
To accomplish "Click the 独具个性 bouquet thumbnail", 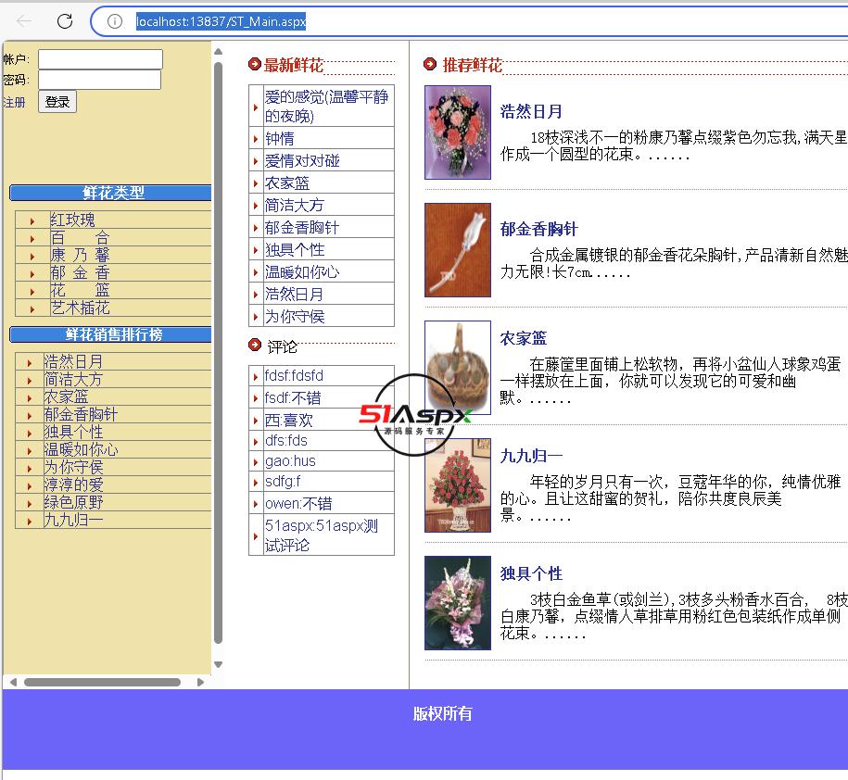I will pyautogui.click(x=458, y=603).
